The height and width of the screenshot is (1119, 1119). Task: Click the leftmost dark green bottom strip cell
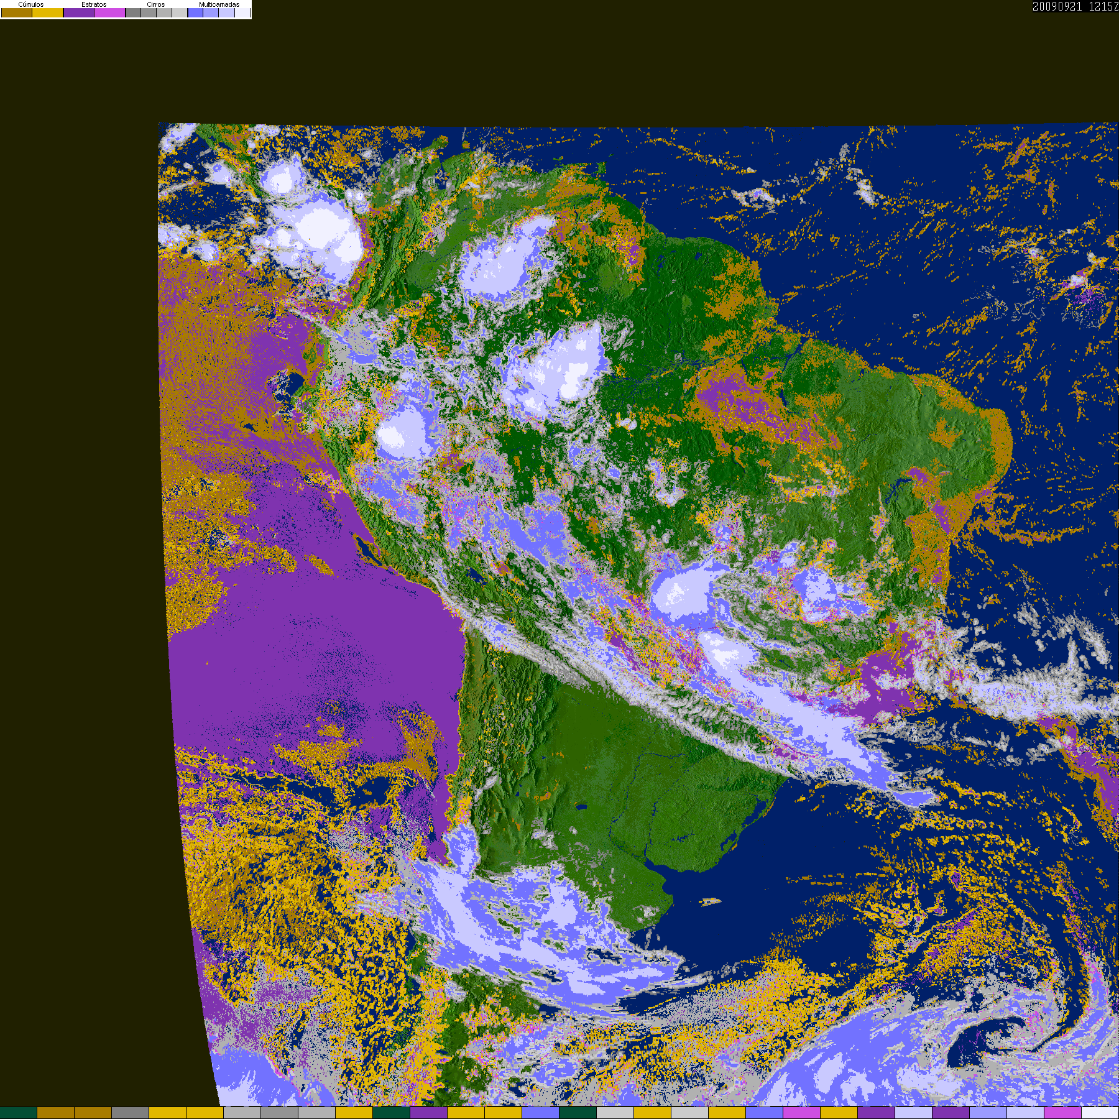coord(19,1113)
